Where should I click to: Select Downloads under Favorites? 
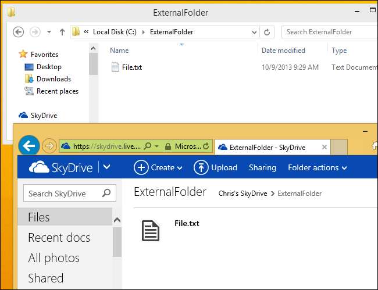54,79
